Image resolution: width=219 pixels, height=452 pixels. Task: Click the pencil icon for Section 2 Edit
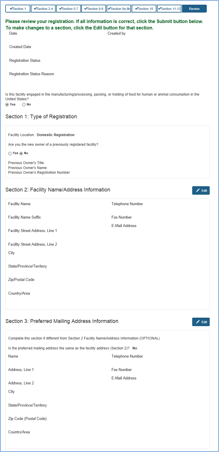198,191
